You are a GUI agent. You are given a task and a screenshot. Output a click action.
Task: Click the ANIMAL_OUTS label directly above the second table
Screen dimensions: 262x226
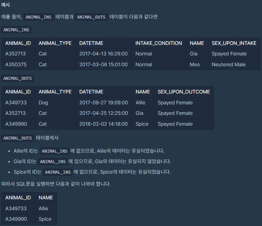(18, 78)
